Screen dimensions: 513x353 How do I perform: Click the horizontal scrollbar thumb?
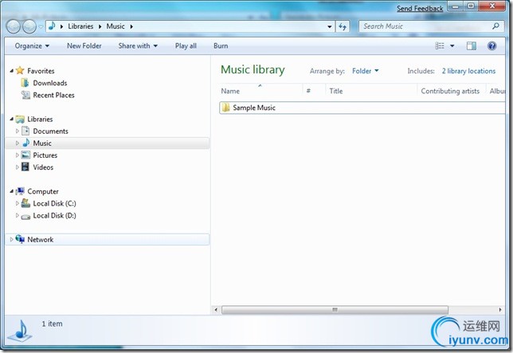pyautogui.click(x=335, y=309)
